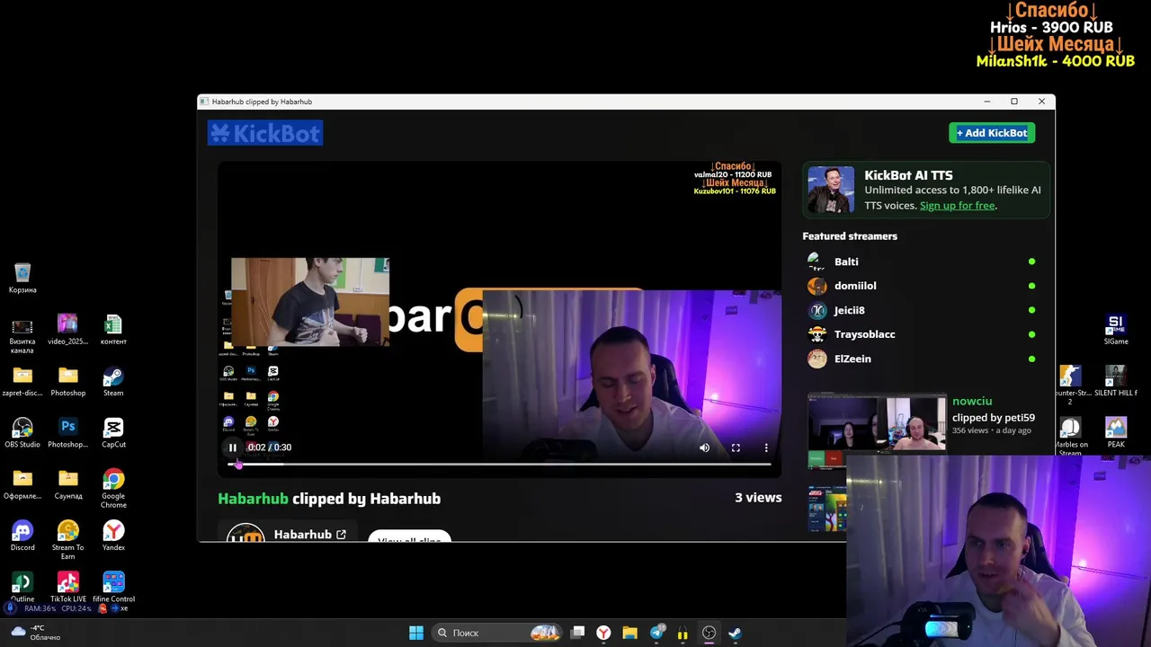1151x647 pixels.
Task: Launch OBS Studio desktop shortcut
Action: pos(22,432)
